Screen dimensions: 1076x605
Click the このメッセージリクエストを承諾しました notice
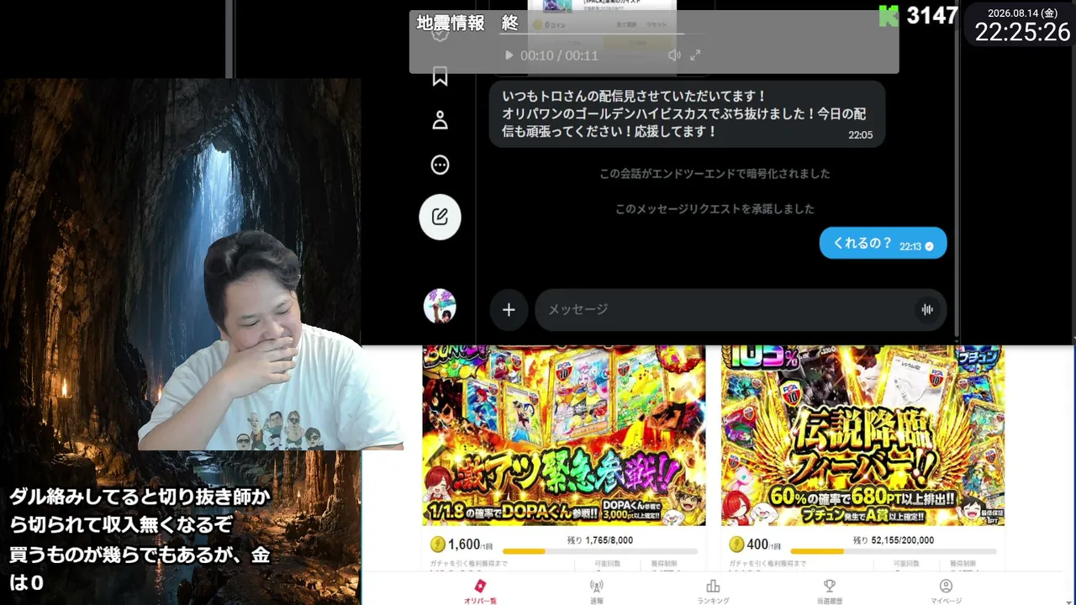[x=715, y=209]
